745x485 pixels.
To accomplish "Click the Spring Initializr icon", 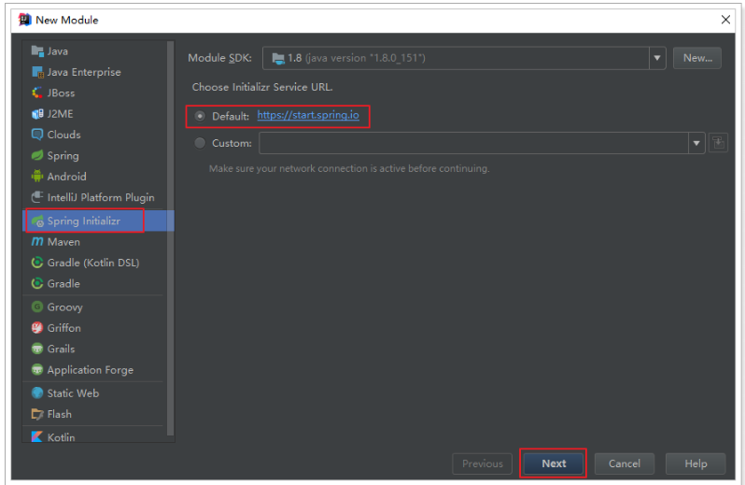I will [37, 221].
